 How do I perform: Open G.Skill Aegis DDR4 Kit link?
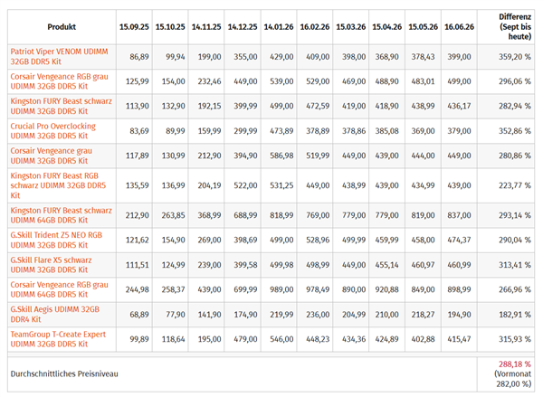[55, 315]
